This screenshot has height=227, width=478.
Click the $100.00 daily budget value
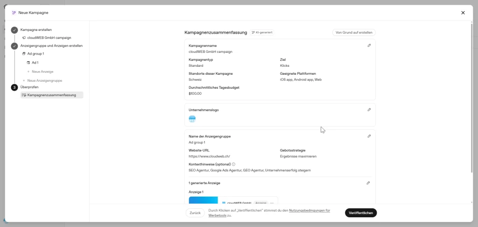point(195,94)
